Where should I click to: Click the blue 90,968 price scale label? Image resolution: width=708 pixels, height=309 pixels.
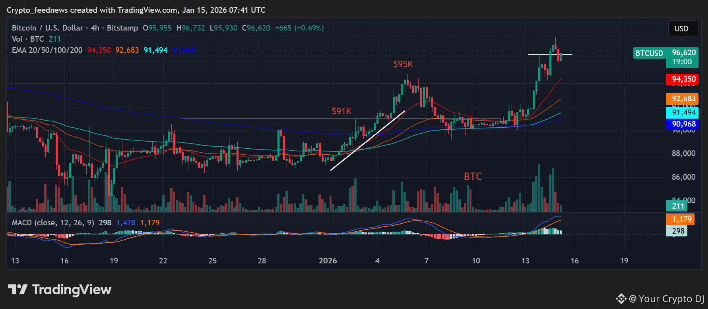(682, 124)
